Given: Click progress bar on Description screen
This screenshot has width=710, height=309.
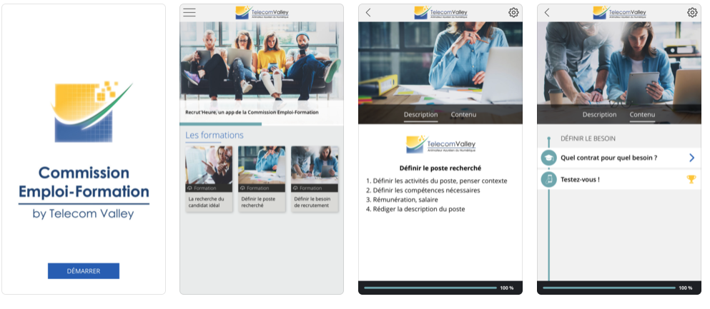Looking at the screenshot, I should coord(430,288).
